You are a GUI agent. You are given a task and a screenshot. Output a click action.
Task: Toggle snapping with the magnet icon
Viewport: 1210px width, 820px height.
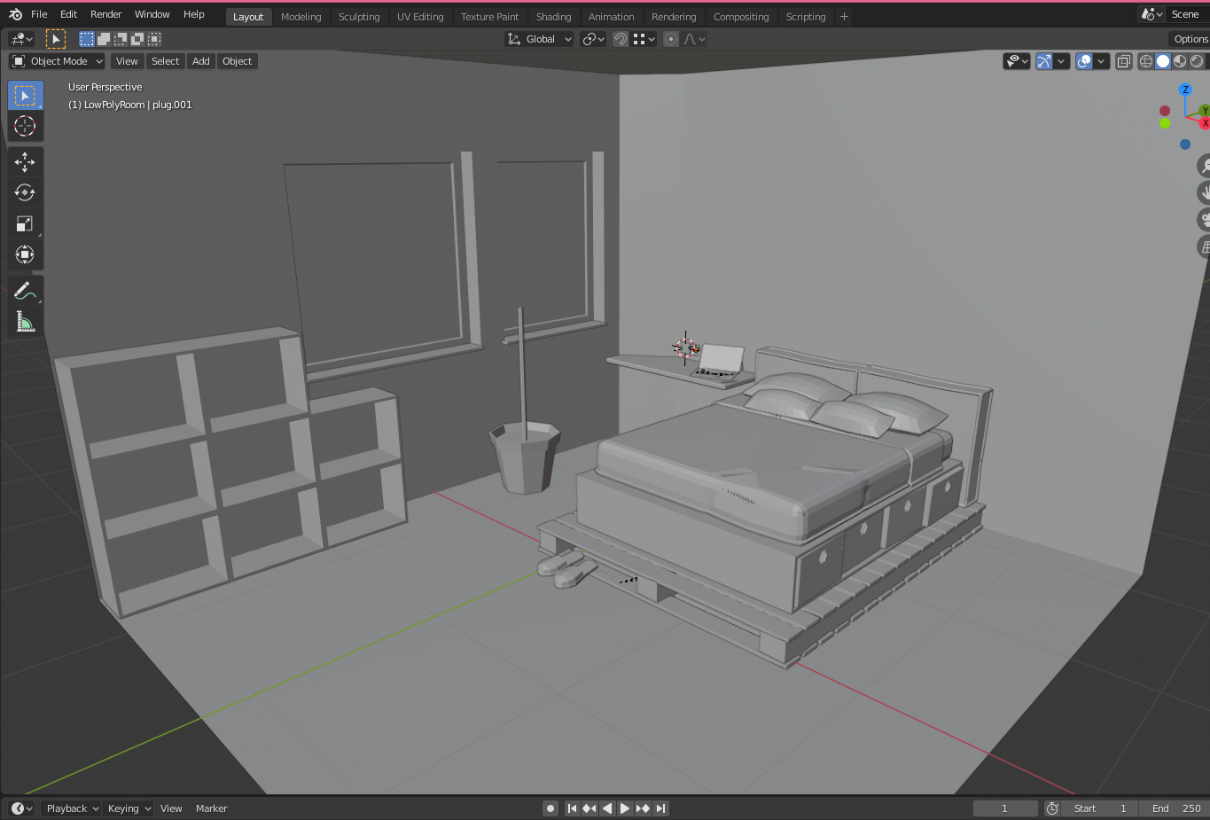[620, 39]
